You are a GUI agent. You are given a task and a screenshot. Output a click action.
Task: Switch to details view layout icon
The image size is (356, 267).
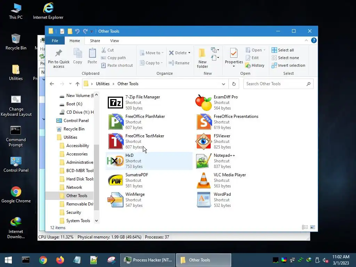click(305, 227)
